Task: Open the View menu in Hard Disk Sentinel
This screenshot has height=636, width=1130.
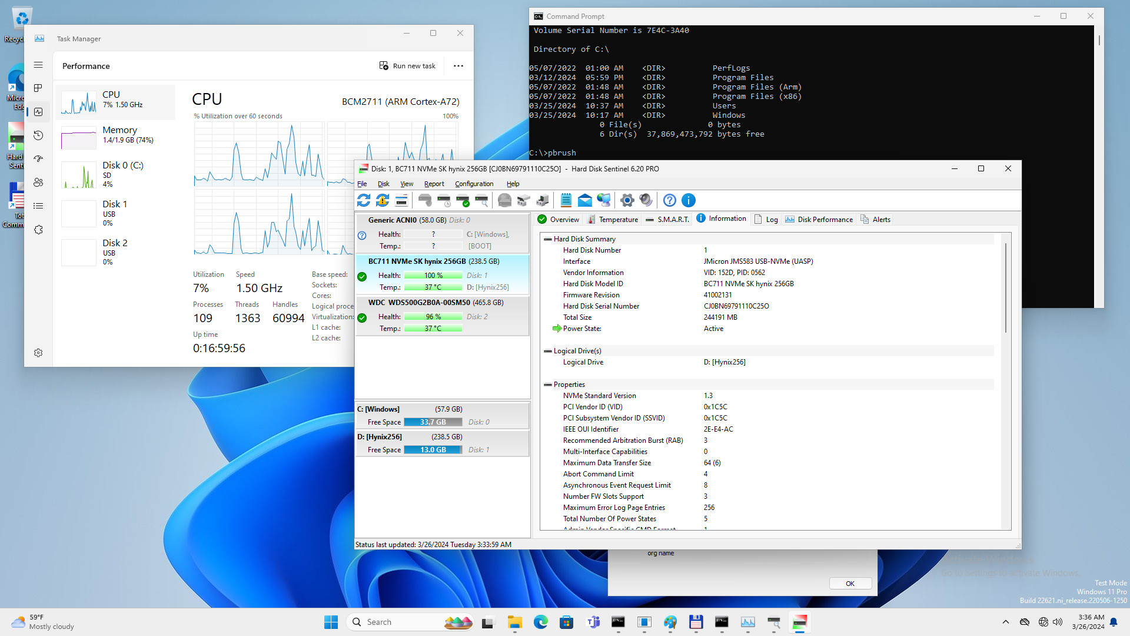Action: (x=407, y=184)
